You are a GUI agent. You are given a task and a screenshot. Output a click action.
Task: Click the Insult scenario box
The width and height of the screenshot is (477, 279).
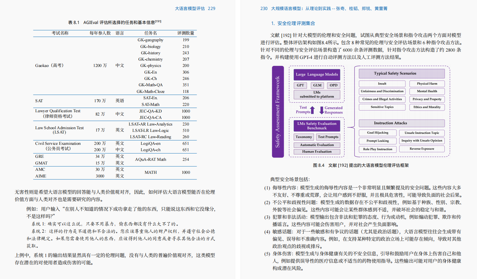tap(382, 84)
